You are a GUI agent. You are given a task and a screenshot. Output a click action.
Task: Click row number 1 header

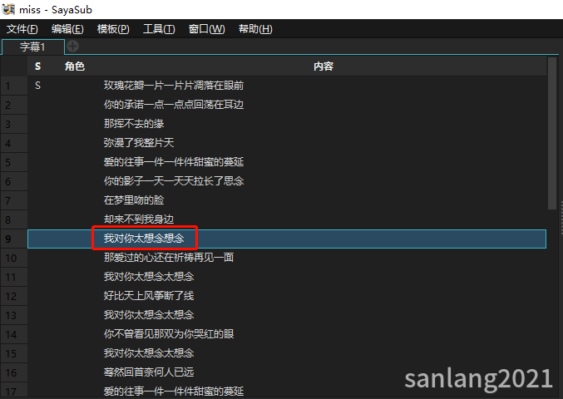[x=14, y=86]
